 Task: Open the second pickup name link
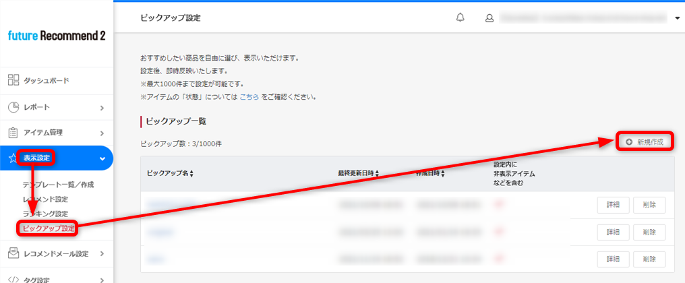pos(161,232)
